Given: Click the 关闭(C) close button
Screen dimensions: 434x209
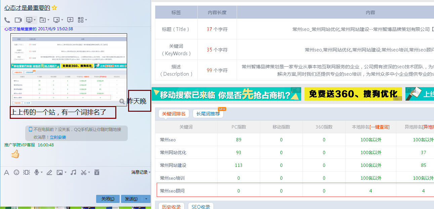Looking at the screenshot, I should pos(108,199).
